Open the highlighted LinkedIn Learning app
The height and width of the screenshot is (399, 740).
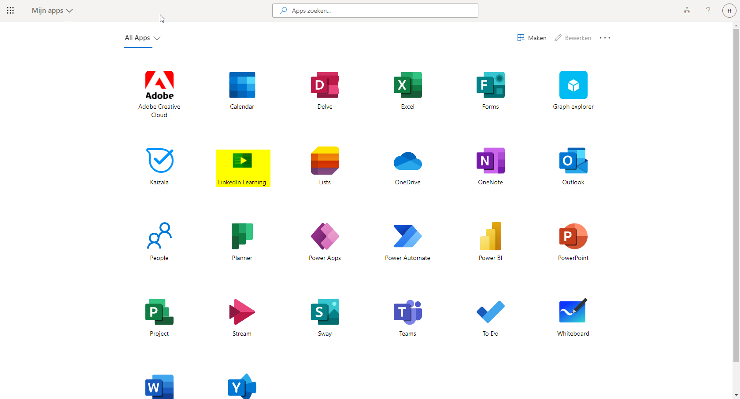tap(243, 168)
